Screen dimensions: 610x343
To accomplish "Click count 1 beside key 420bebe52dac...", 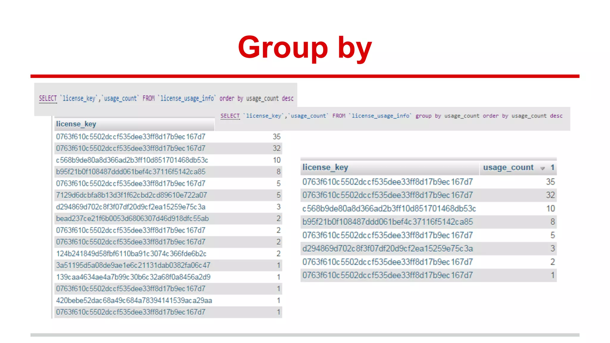I will (x=278, y=300).
